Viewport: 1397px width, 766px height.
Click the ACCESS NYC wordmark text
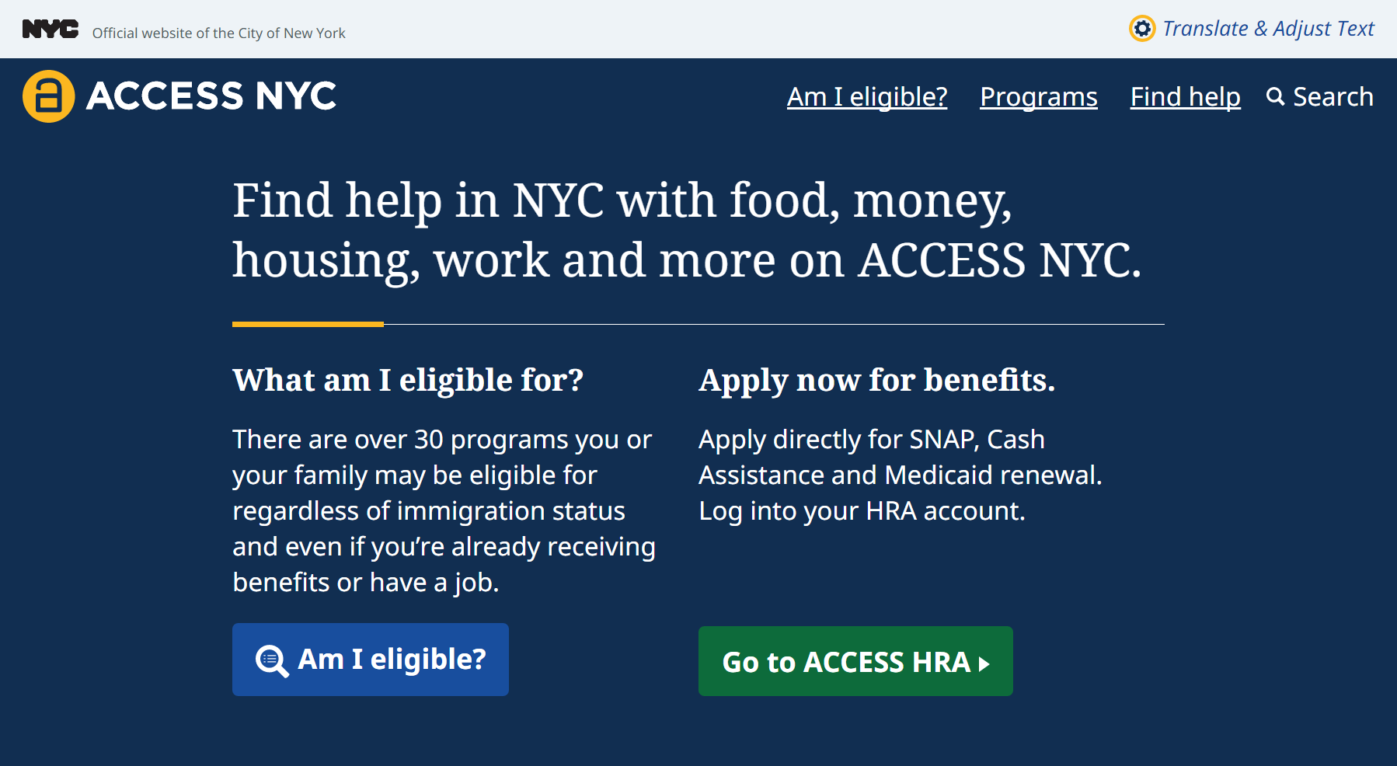point(211,96)
